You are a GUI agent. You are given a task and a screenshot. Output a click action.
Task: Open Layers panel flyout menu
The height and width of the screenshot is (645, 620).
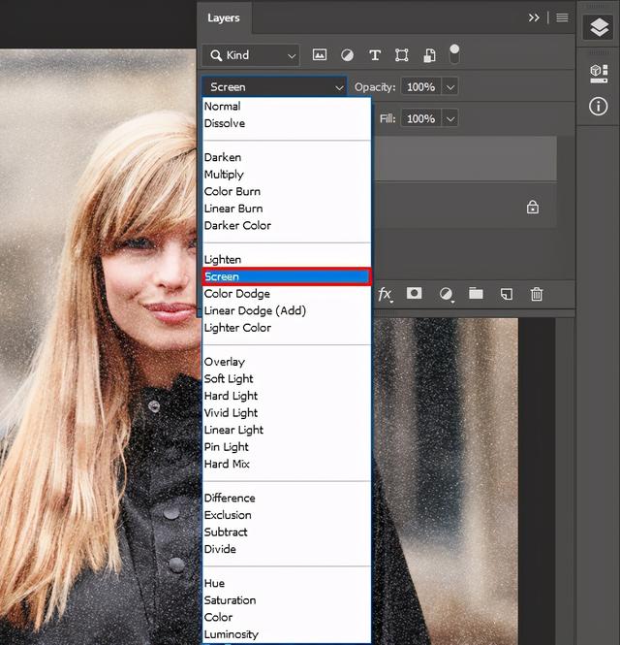[562, 17]
